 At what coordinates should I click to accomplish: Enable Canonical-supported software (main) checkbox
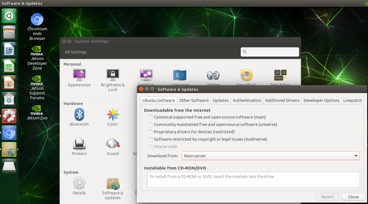point(151,117)
